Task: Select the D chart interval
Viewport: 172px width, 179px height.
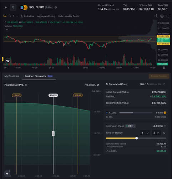Action: (14, 16)
